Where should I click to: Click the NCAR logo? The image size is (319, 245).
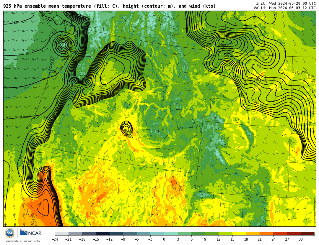pos(31,233)
